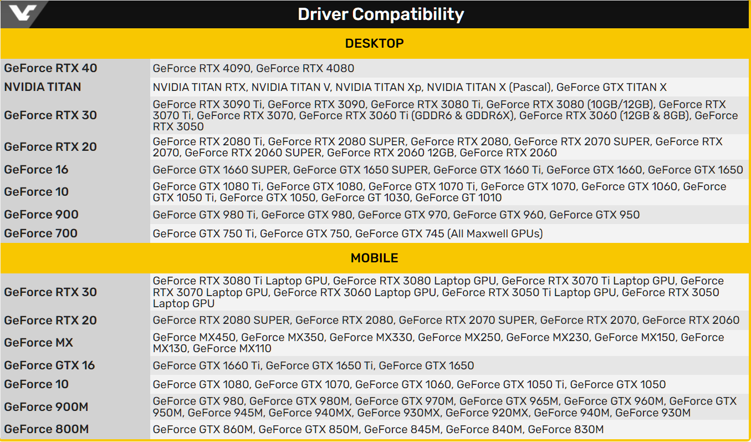Click the "GeForce GTX 950" desktop entry
Viewport: 751px width, 442px height.
tap(594, 215)
